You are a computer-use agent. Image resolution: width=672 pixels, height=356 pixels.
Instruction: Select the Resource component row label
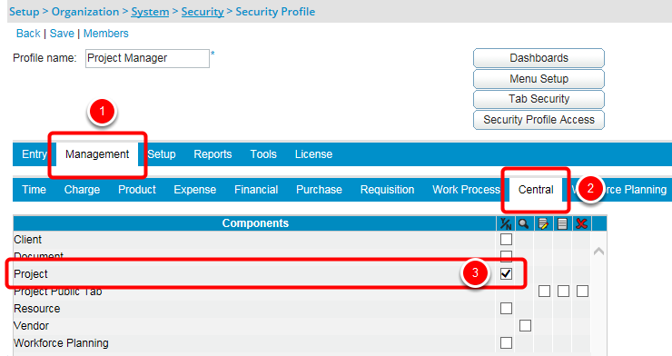(x=37, y=309)
